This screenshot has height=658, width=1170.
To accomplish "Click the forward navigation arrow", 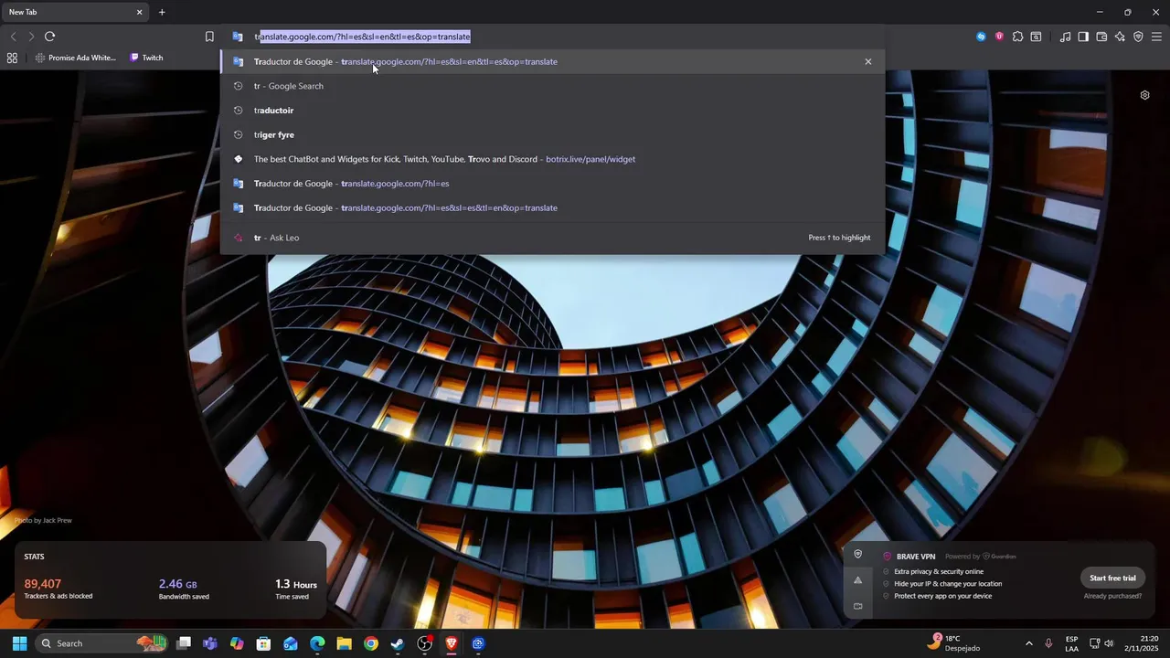I will click(31, 37).
